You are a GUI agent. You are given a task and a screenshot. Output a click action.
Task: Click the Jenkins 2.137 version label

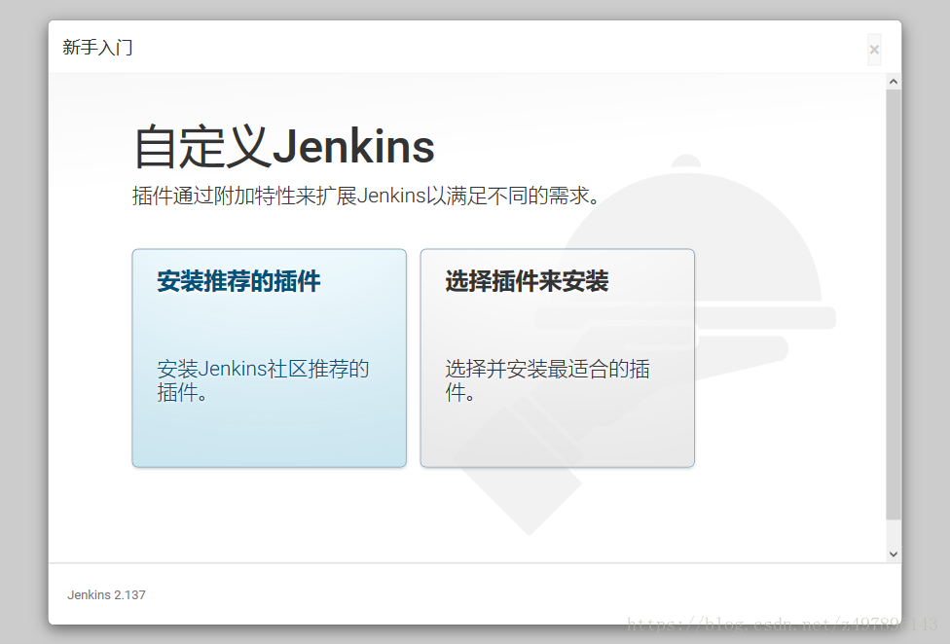tap(106, 595)
